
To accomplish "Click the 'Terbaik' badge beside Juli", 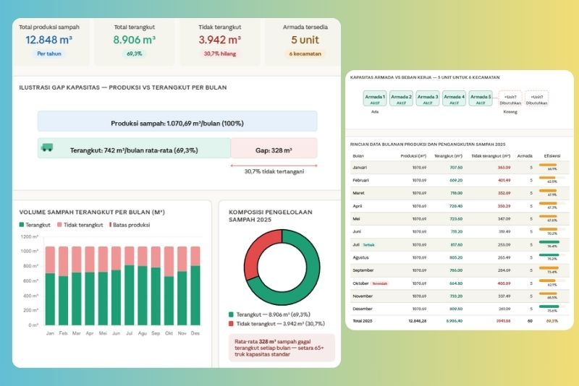I will (x=369, y=245).
